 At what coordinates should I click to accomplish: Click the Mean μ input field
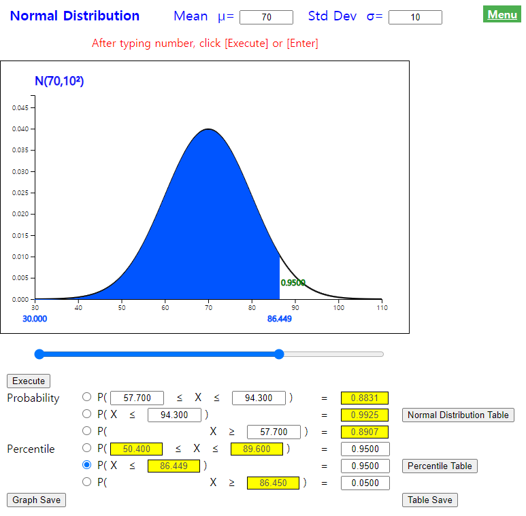266,17
